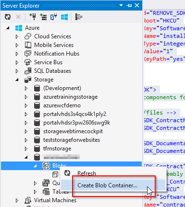Close the Server Explorer panel
The height and width of the screenshot is (207, 185).
pos(137,5)
